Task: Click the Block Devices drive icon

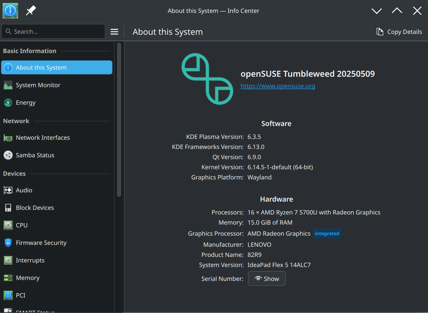Action: coord(8,208)
